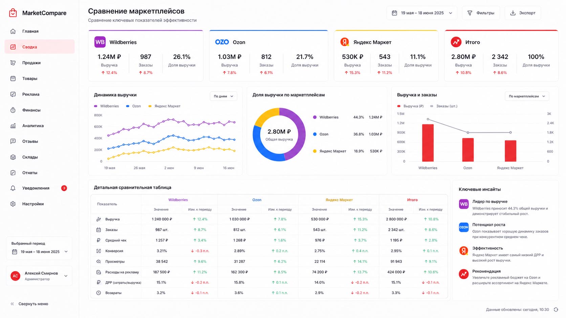This screenshot has width=566, height=318.
Task: Click the red notification badge showing 3
Action: coord(64,188)
